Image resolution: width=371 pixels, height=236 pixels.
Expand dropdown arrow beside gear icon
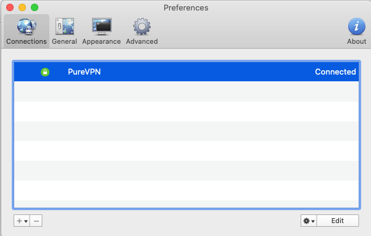click(x=313, y=221)
